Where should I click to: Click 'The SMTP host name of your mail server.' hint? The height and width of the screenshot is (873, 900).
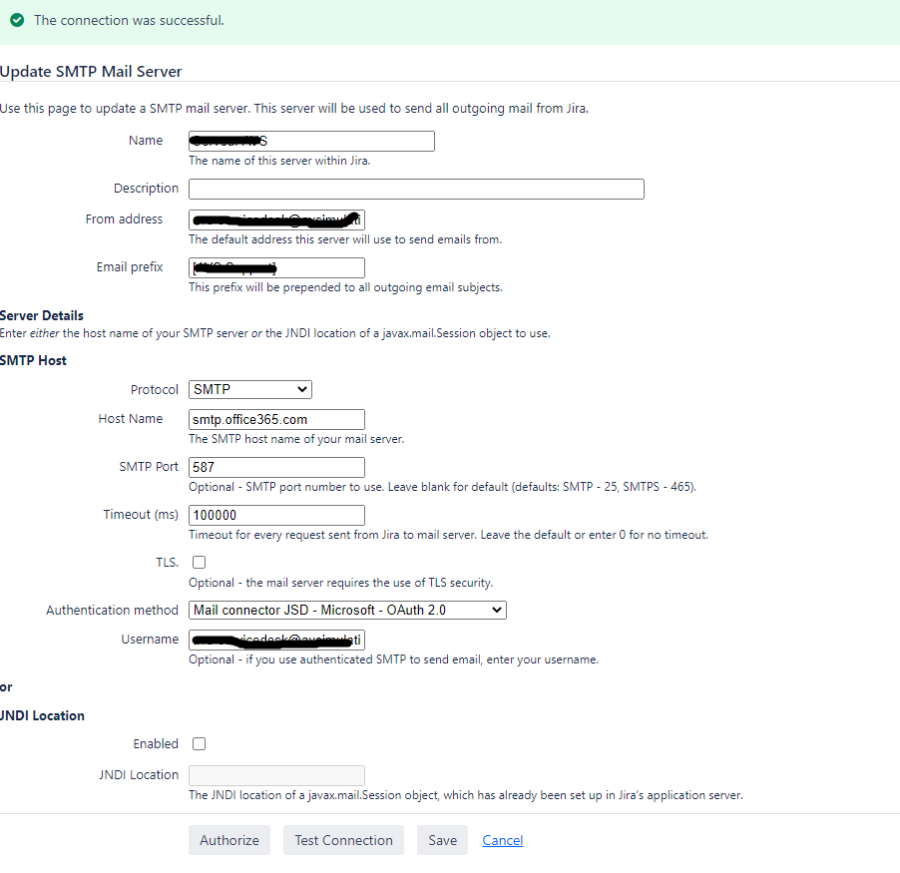[x=296, y=439]
